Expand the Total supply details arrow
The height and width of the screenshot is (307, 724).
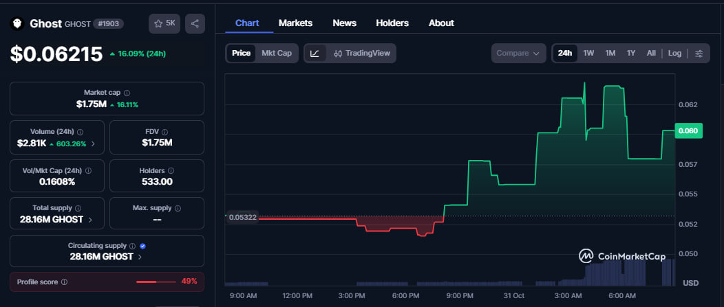pyautogui.click(x=90, y=220)
